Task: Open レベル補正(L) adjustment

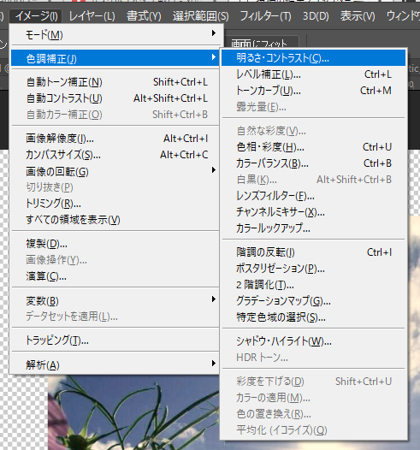Action: pyautogui.click(x=313, y=74)
